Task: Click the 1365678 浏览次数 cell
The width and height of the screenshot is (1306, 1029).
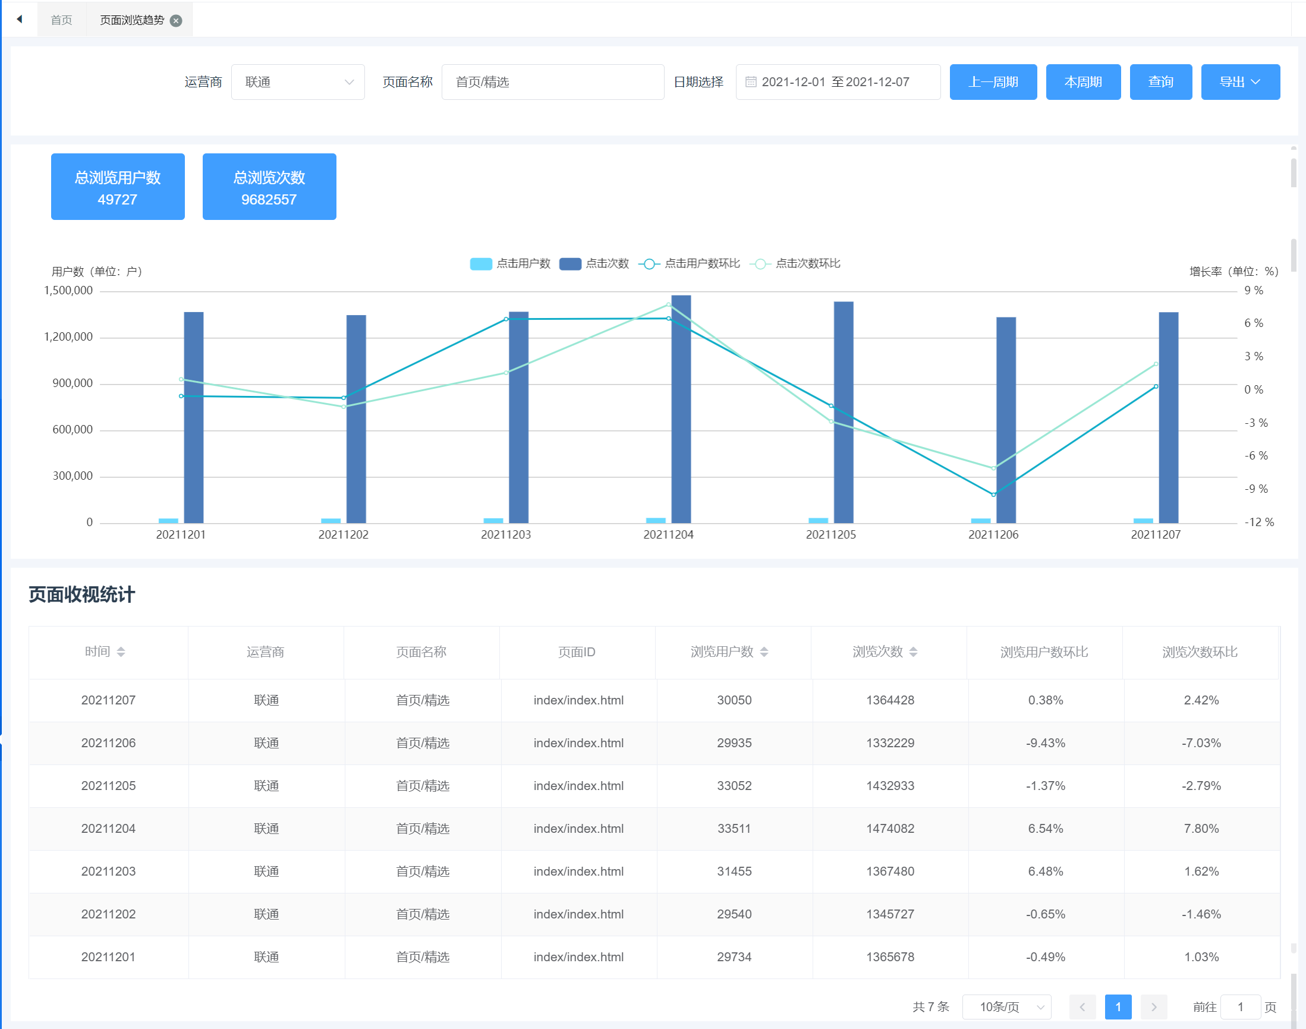Action: [890, 956]
